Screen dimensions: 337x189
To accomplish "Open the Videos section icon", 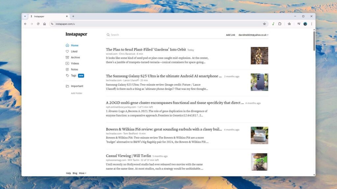I will tap(67, 63).
